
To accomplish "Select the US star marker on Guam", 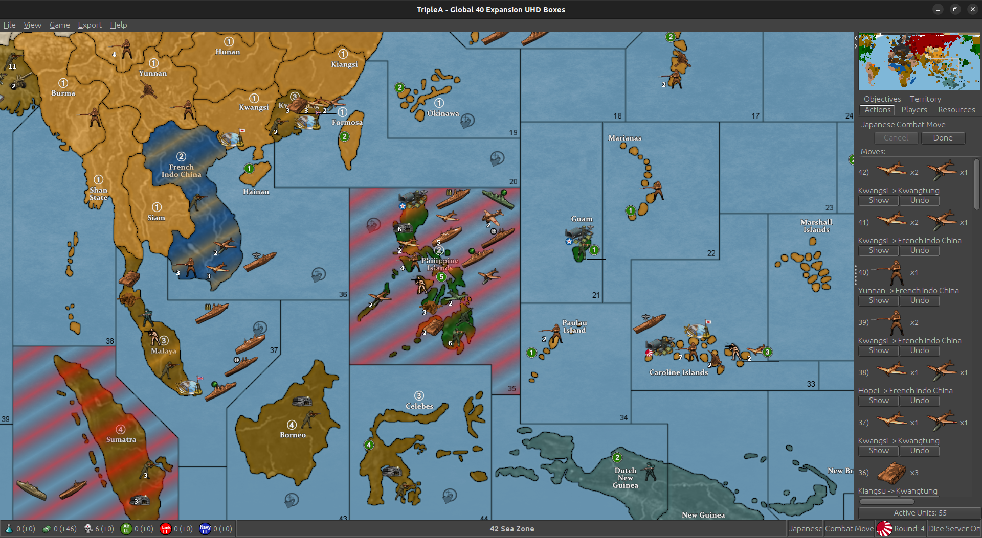I will click(569, 242).
